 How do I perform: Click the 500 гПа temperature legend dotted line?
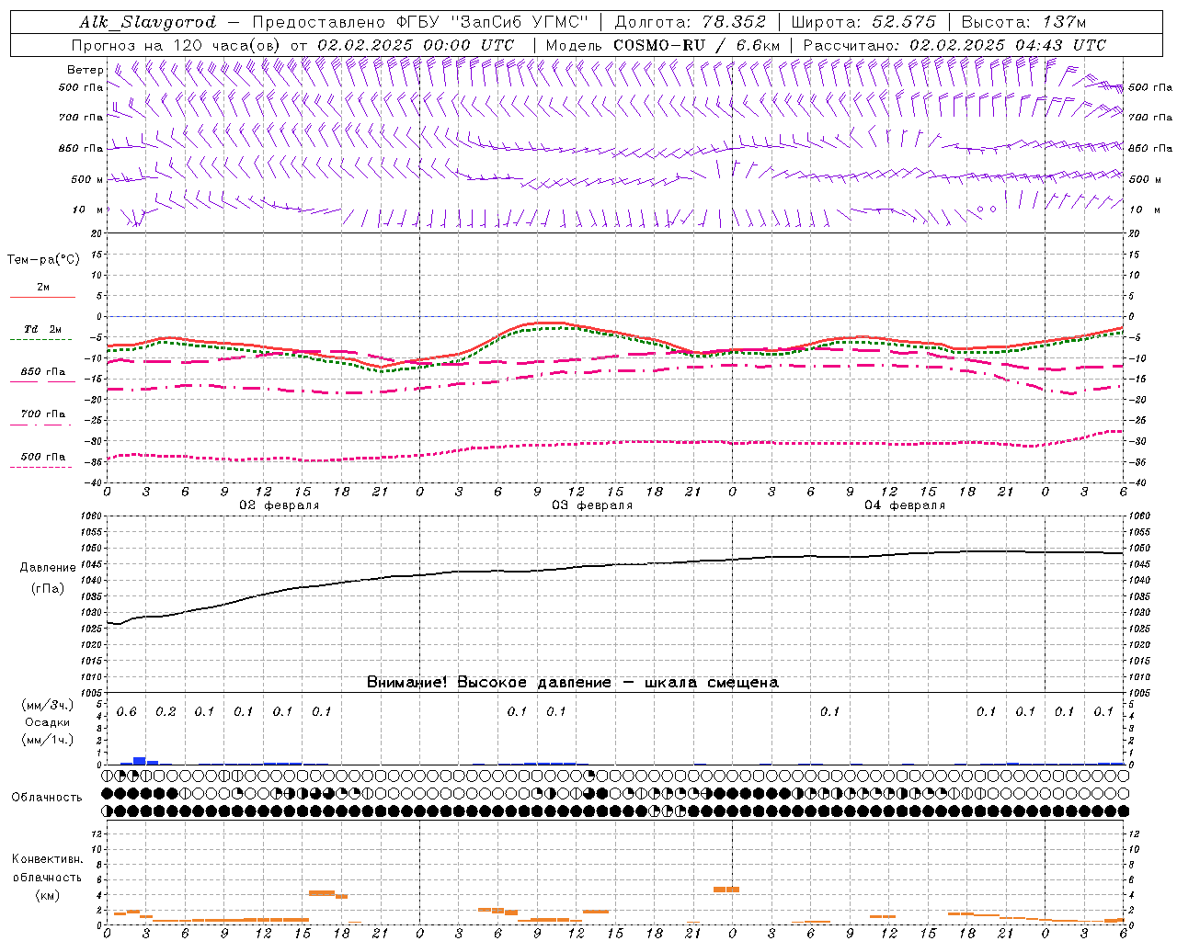tap(40, 467)
